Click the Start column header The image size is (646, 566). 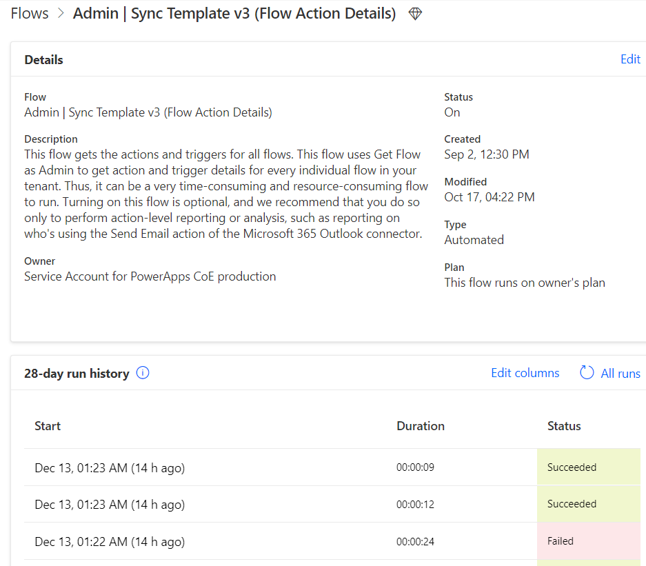47,425
